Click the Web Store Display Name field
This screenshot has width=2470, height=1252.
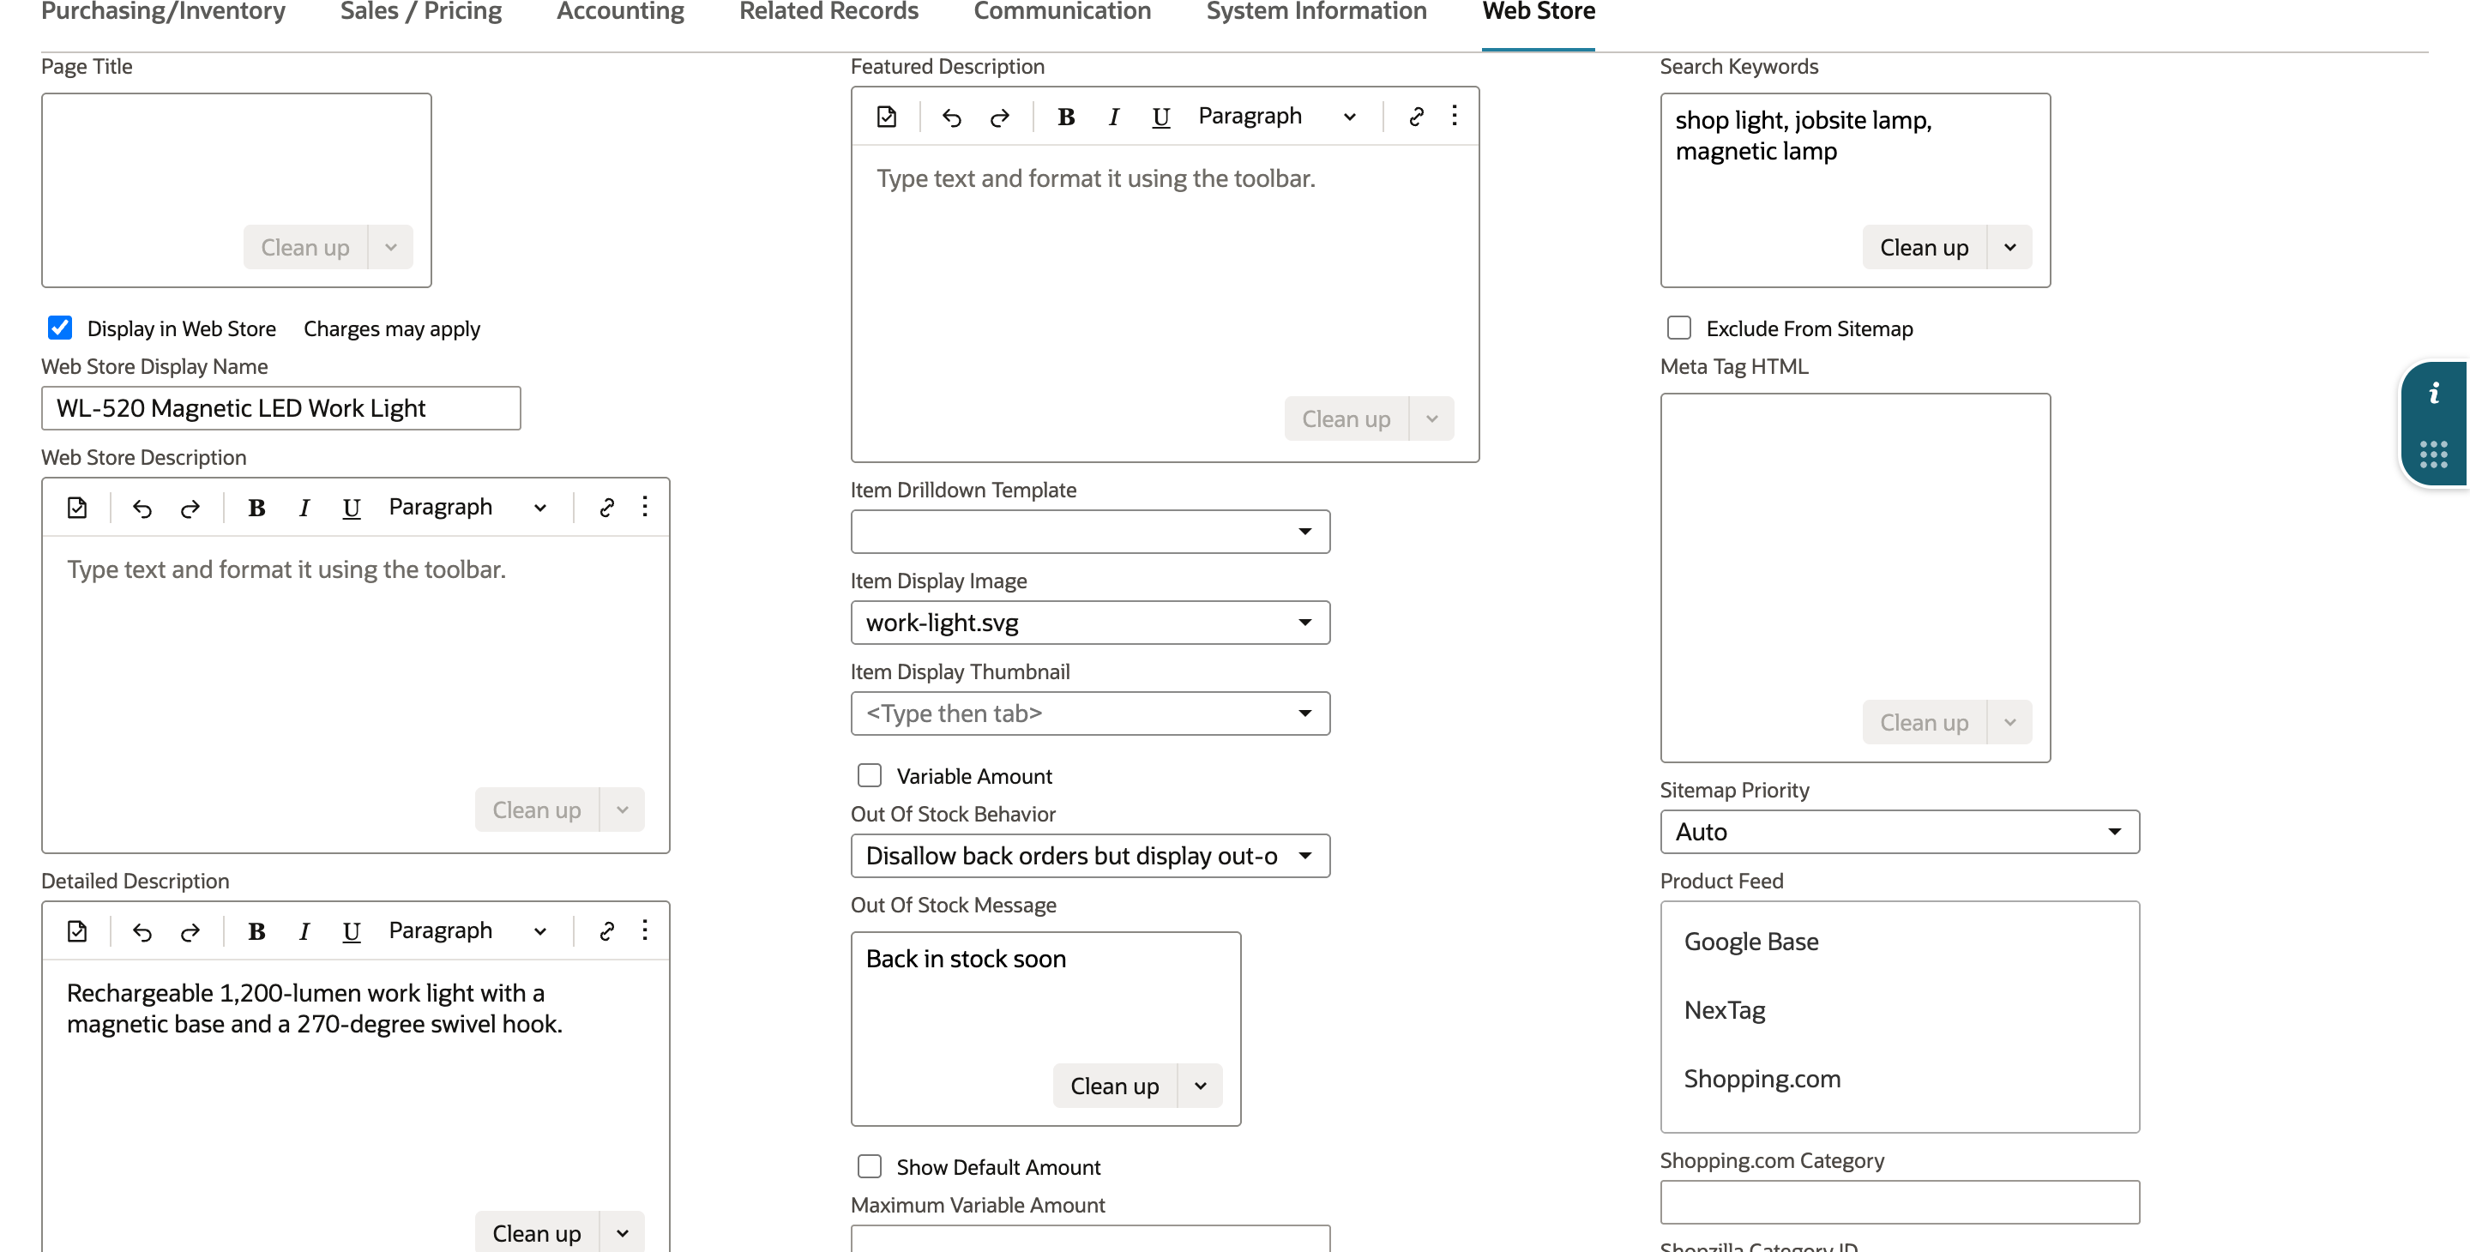coord(281,408)
